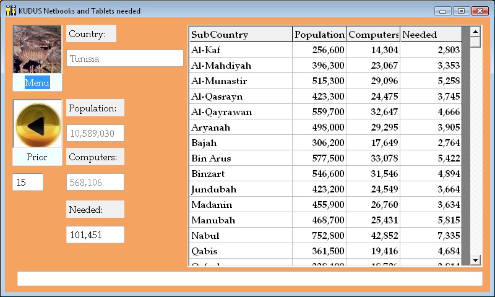The image size is (495, 297).
Task: Click the empty status bar text box
Action: click(249, 279)
